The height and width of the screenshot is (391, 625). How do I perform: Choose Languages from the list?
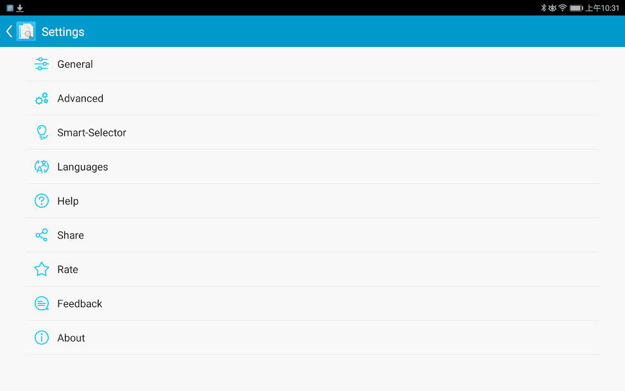tap(83, 167)
